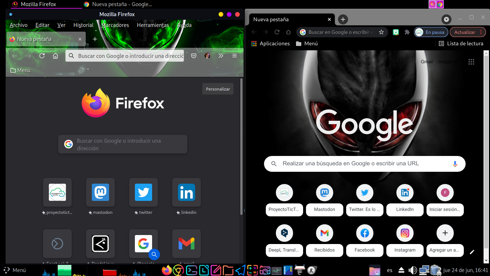
Task: Open the Twitter shortcut tile in Firefox
Action: (143, 192)
